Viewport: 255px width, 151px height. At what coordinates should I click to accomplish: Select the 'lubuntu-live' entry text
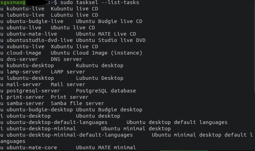click(x=25, y=15)
